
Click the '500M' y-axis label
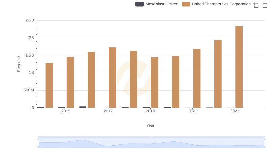[x=29, y=90]
